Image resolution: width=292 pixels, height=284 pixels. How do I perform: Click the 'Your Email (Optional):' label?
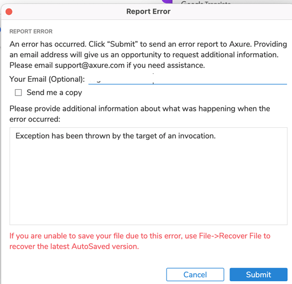[x=47, y=79]
